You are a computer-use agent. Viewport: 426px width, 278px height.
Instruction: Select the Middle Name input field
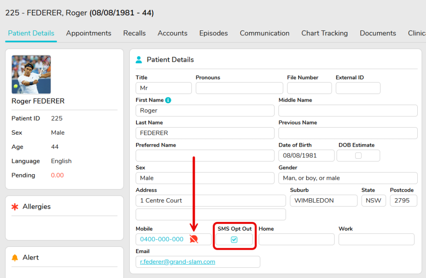click(x=347, y=111)
